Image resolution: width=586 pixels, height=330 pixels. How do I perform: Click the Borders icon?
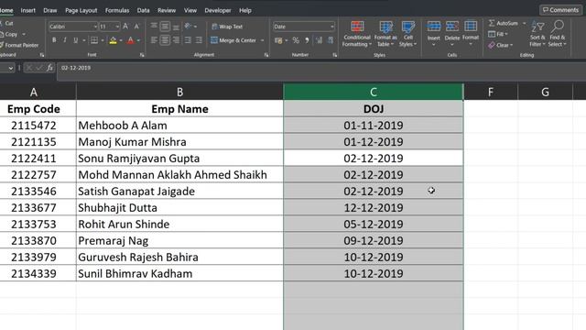pyautogui.click(x=94, y=40)
